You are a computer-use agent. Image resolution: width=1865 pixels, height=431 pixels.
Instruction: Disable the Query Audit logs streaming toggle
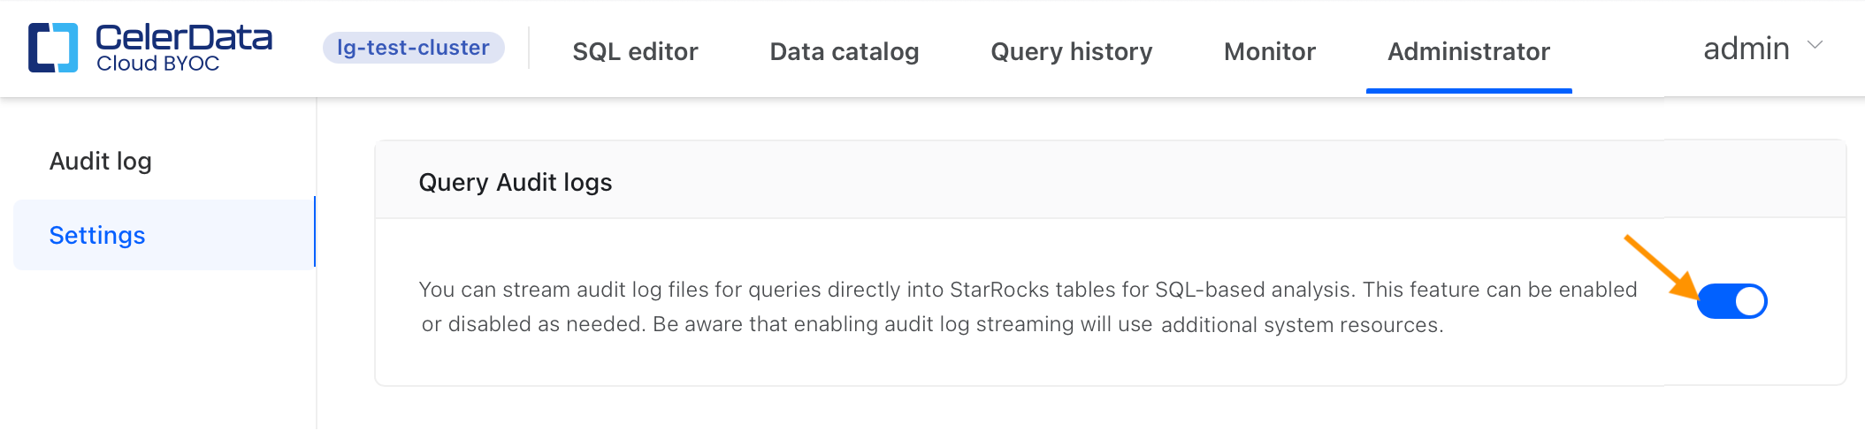(1731, 301)
